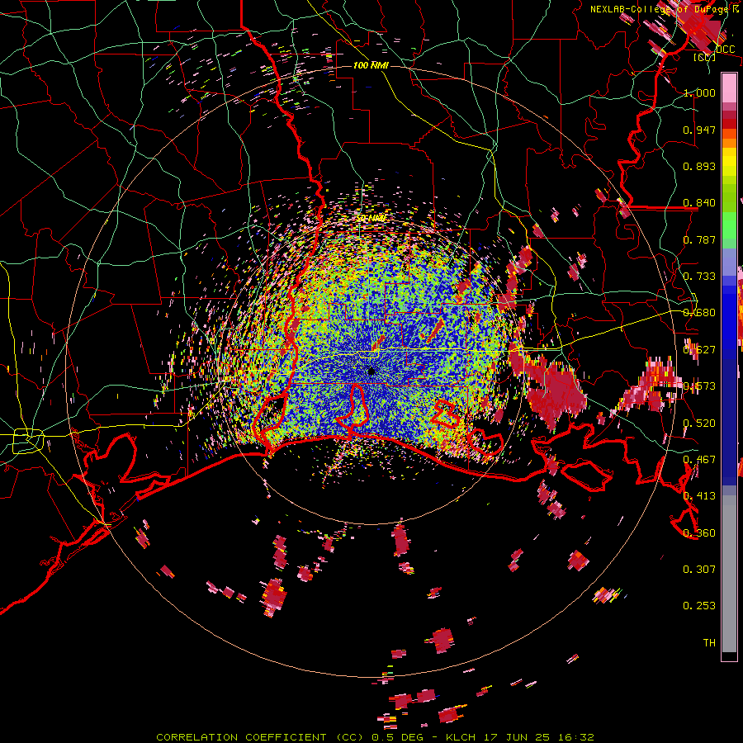Select the 0.413 legend value
Viewport: 743px width, 743px height.
(x=699, y=496)
